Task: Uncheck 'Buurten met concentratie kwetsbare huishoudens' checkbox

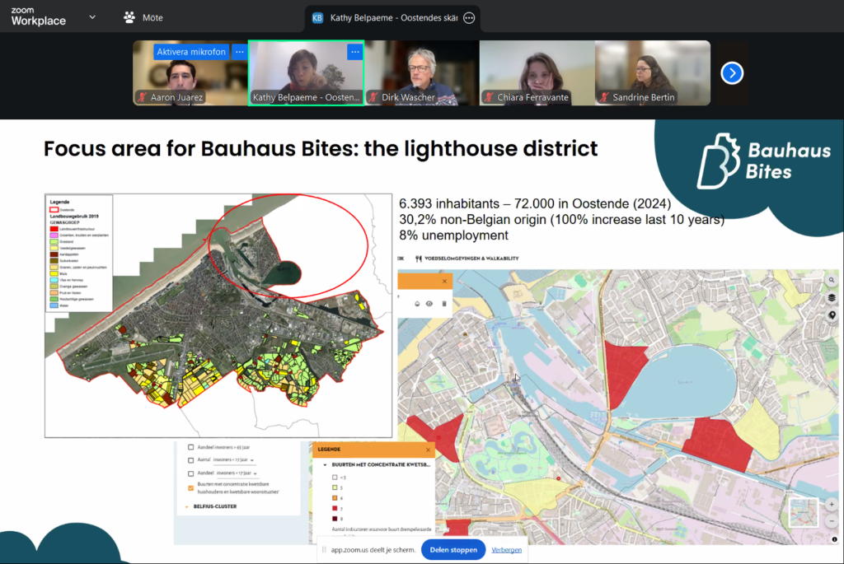Action: 190,487
